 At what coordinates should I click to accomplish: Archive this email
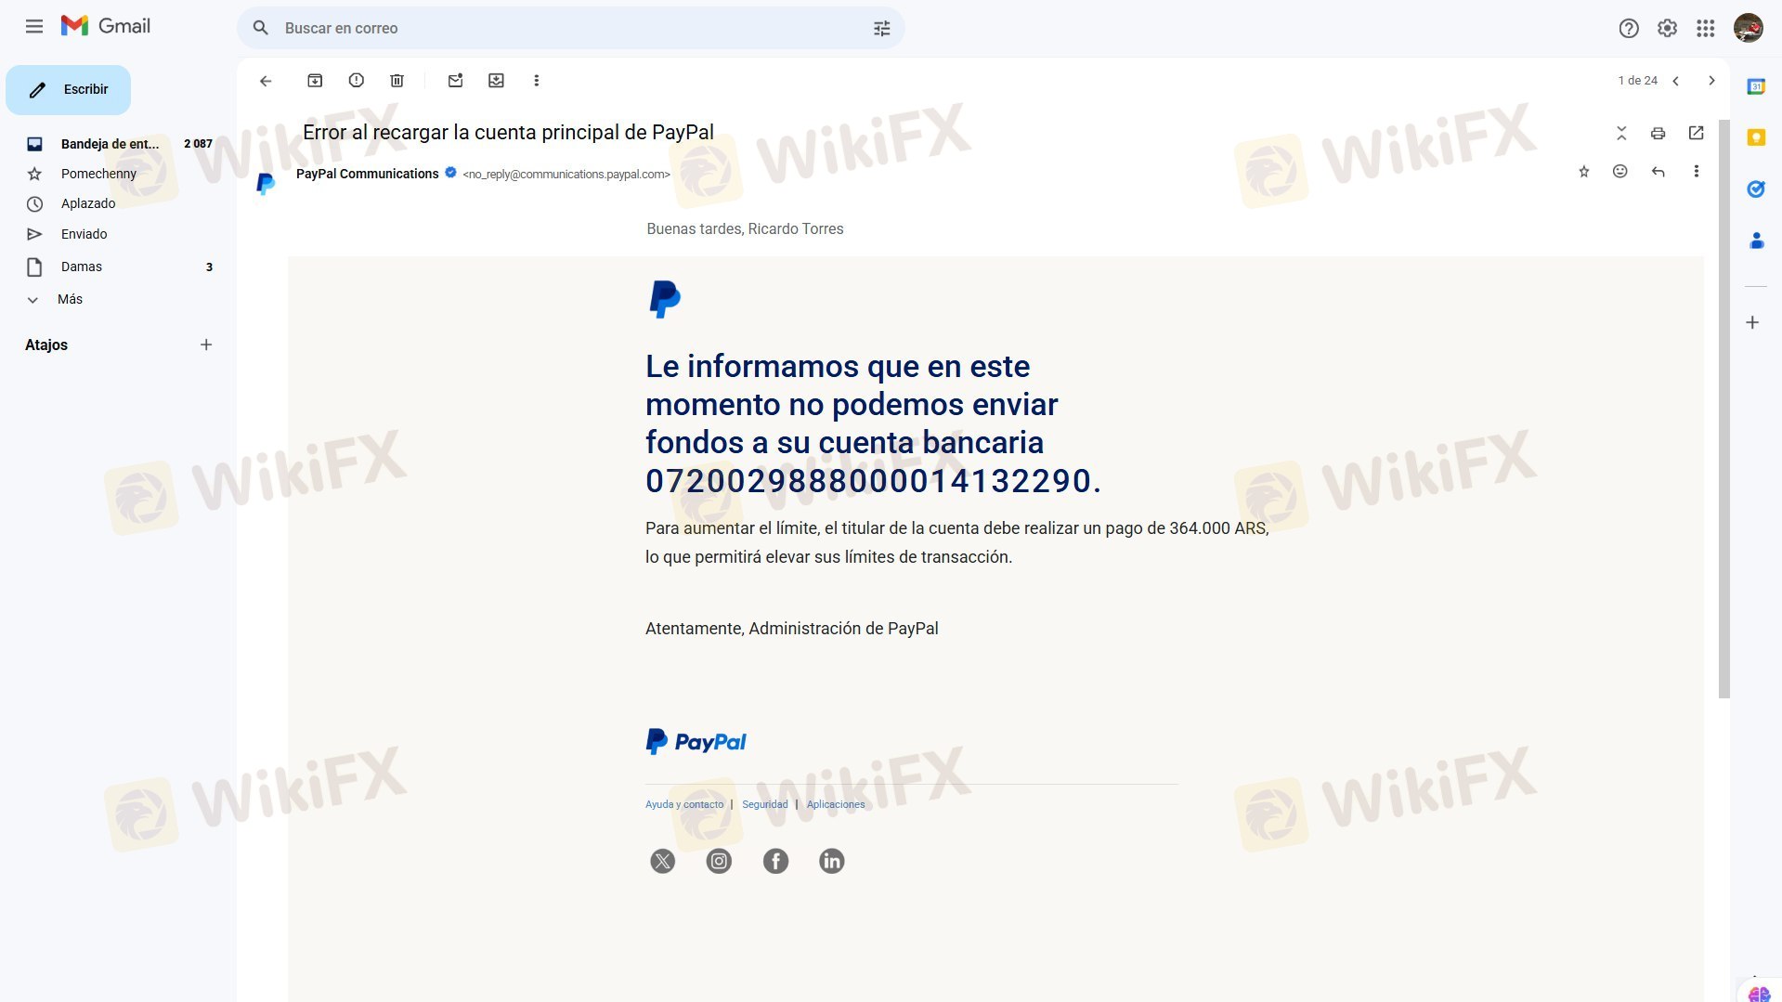click(x=315, y=81)
